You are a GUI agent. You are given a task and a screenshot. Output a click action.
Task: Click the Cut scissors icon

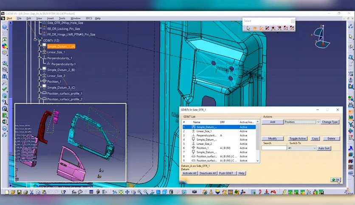(x=31, y=192)
